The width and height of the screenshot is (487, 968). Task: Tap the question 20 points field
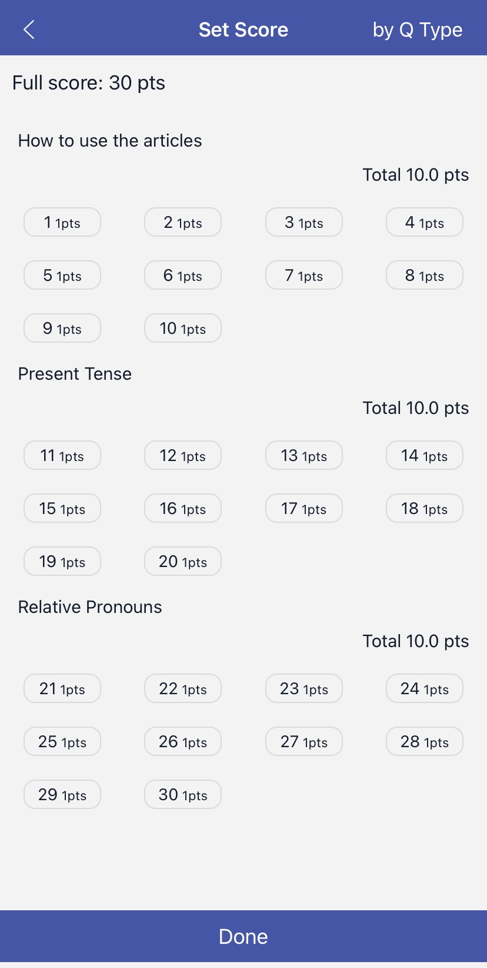(183, 562)
